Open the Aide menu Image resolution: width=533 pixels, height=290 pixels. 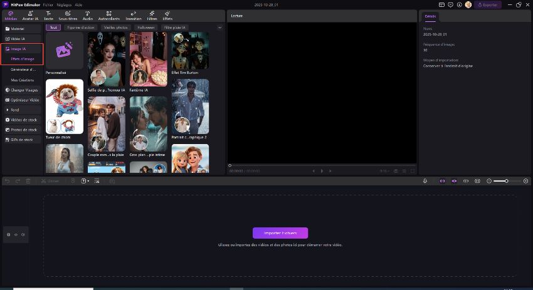[x=78, y=5]
